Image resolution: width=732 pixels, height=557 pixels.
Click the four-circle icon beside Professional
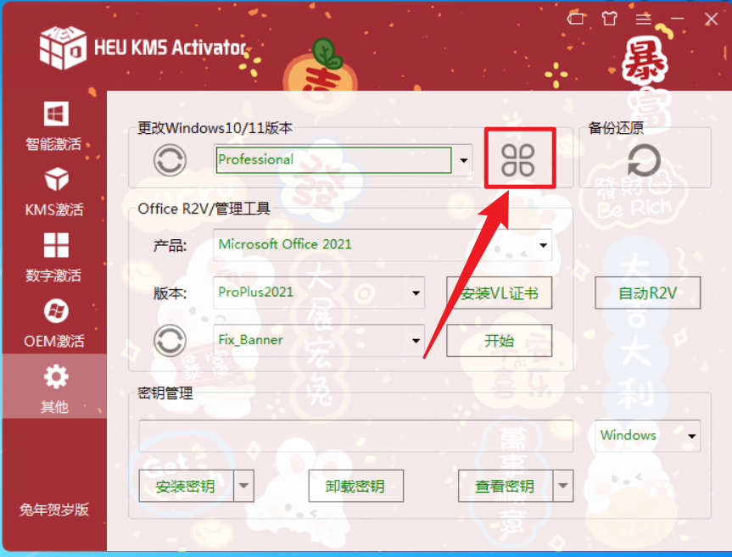pos(517,160)
